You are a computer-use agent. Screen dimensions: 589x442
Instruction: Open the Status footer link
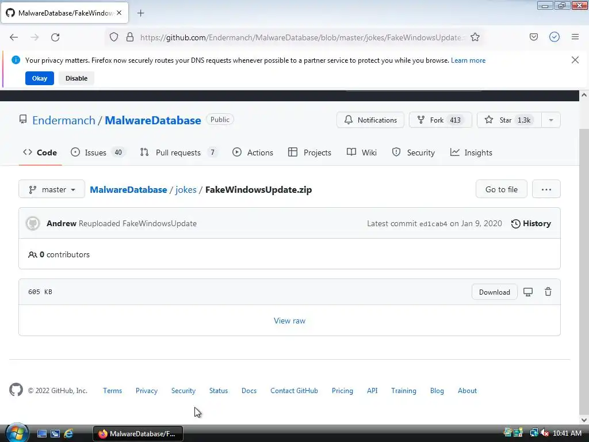point(219,391)
